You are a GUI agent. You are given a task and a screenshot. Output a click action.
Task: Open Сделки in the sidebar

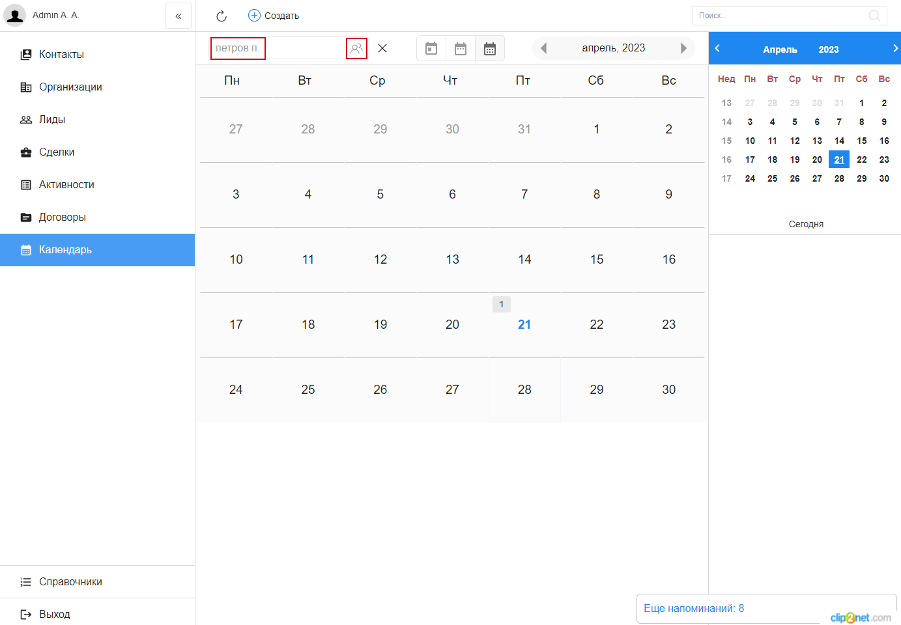(98, 152)
